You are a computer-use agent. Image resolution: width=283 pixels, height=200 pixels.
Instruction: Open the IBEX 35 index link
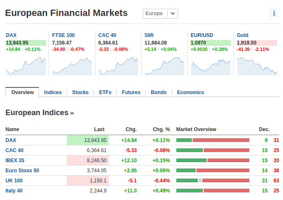click(15, 161)
